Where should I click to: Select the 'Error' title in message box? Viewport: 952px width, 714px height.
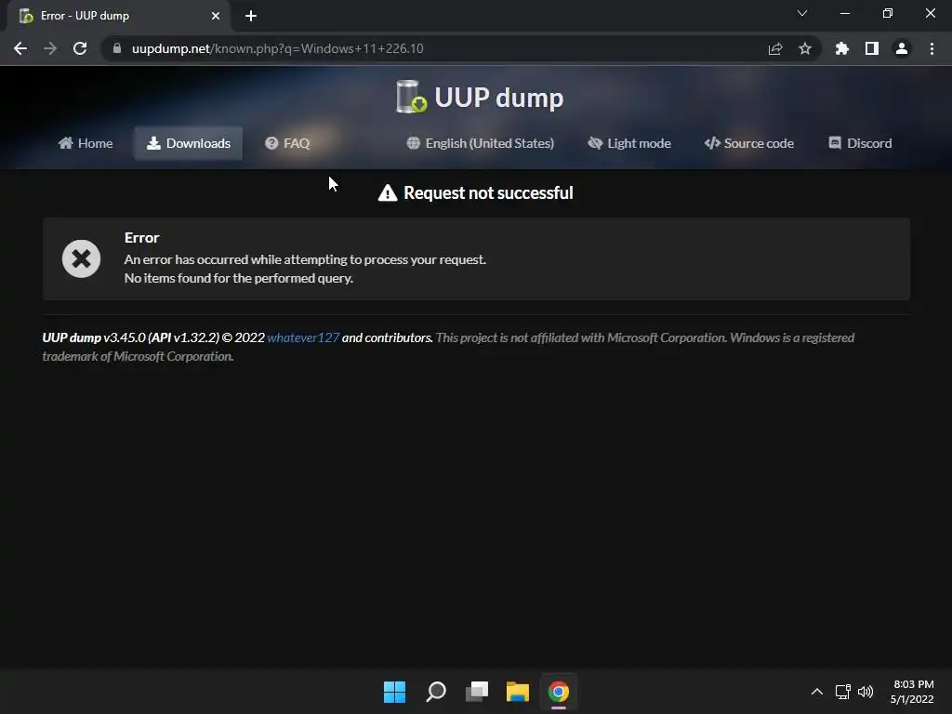pos(141,237)
